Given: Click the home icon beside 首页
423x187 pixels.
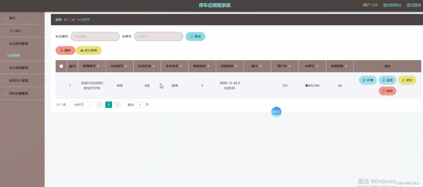Looking at the screenshot, I should [x=5, y=18].
